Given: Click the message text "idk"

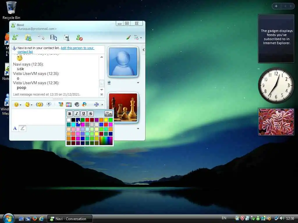Looking at the screenshot, I should [20, 69].
